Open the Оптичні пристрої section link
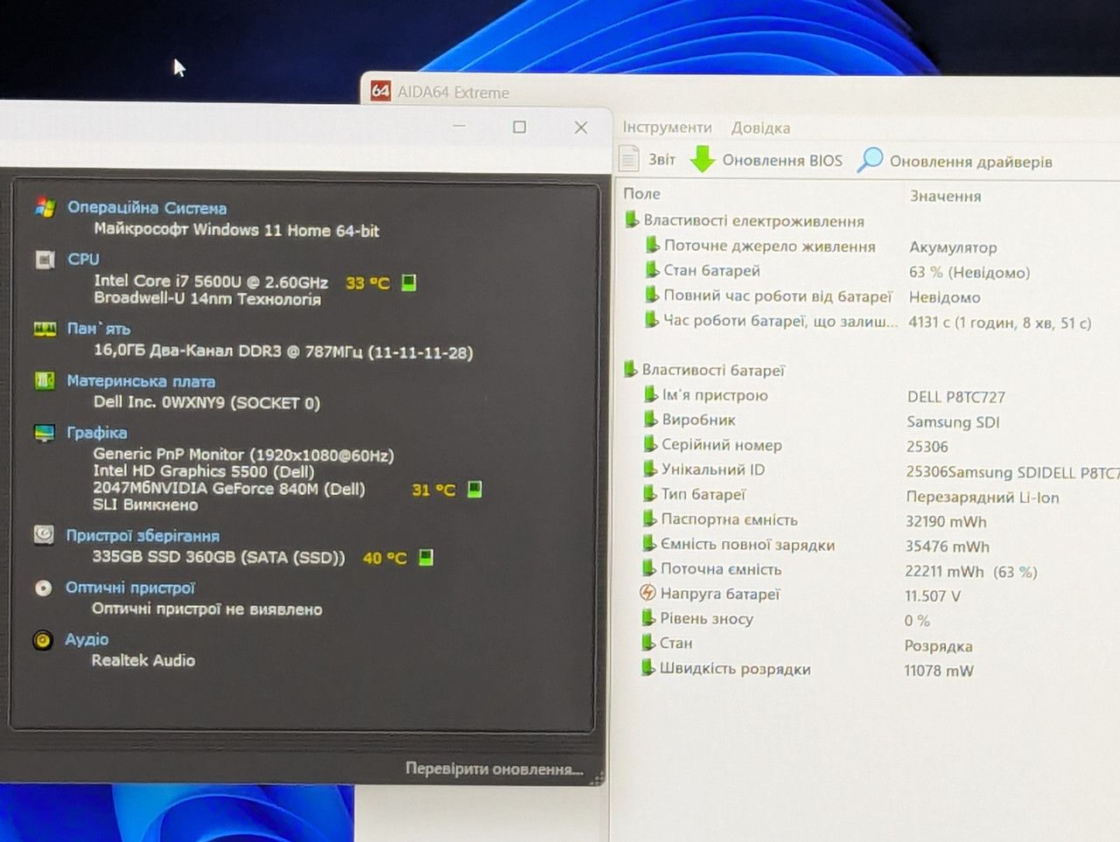The image size is (1120, 842). (130, 588)
